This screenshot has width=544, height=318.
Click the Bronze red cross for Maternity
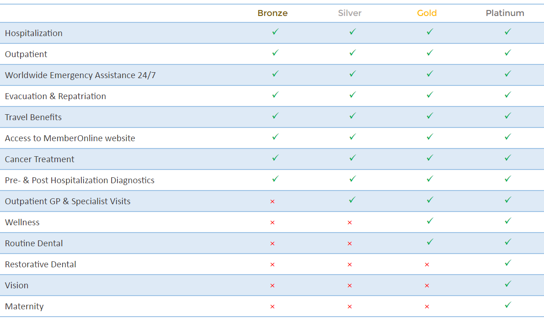[x=272, y=307]
